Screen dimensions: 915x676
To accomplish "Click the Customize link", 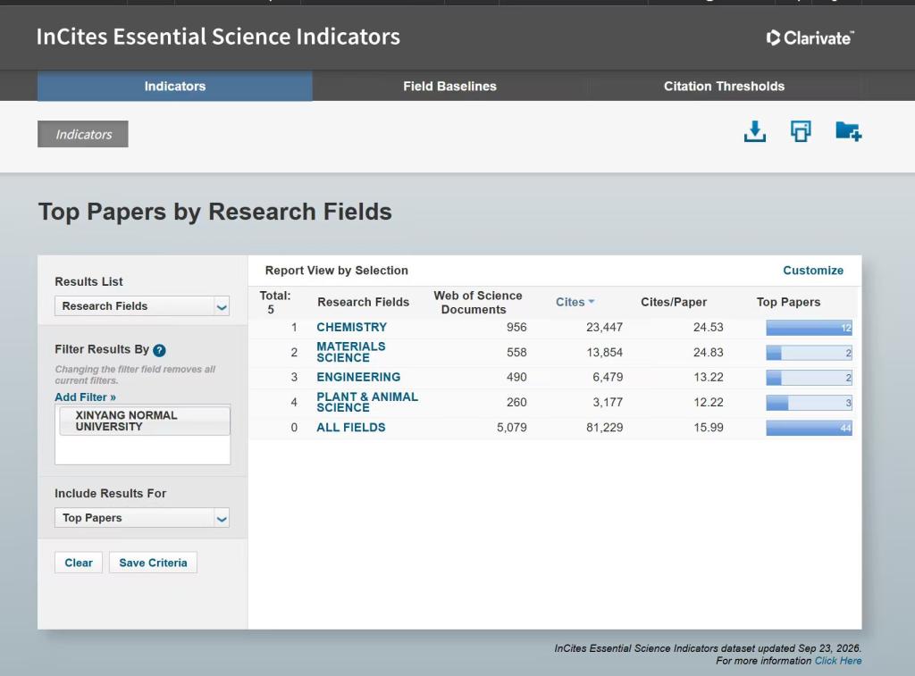I will [813, 271].
